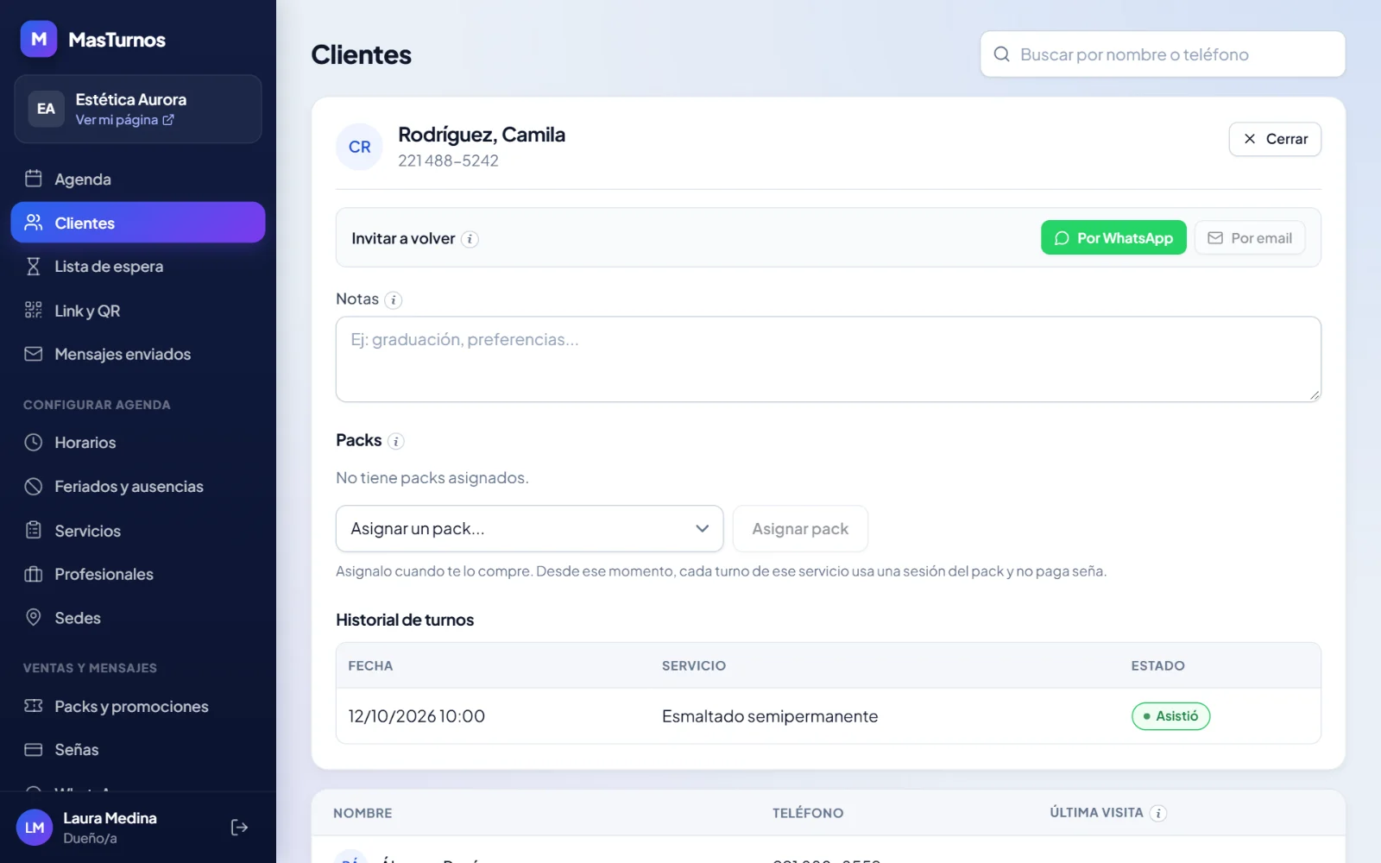
Task: Open Feriados y ausencias
Action: tap(138, 487)
